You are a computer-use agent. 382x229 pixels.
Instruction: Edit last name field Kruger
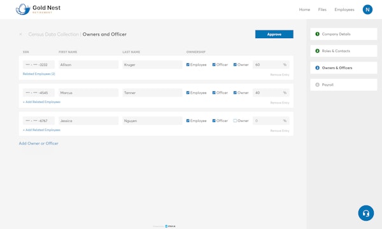pos(152,65)
